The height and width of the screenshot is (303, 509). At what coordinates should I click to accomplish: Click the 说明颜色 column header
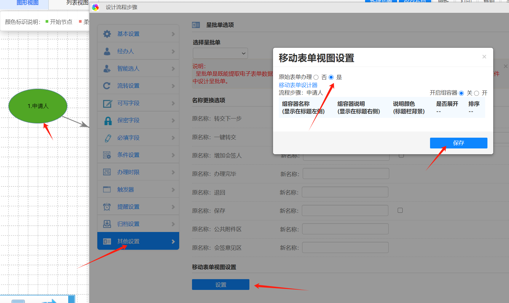tap(404, 104)
